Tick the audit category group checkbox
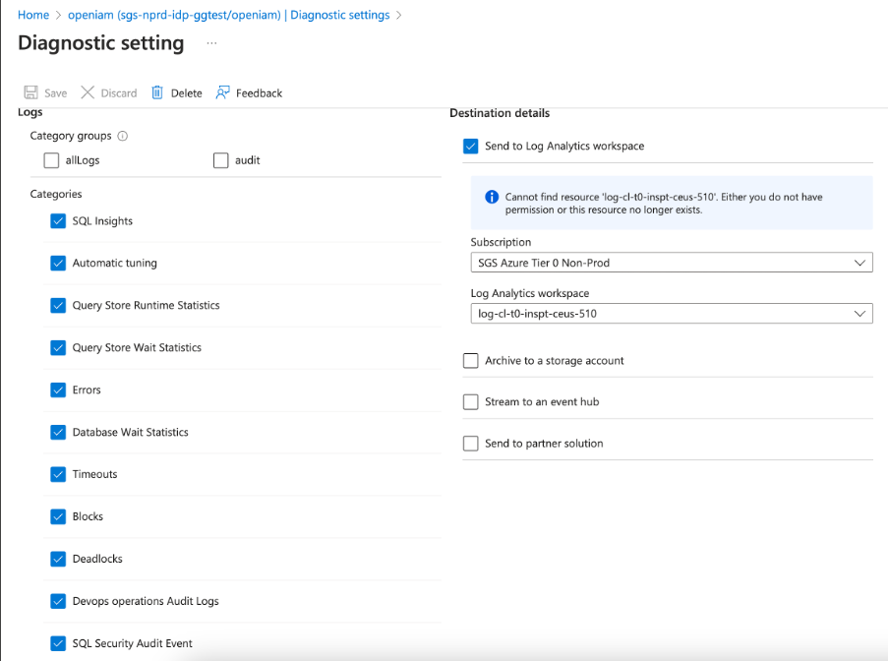The width and height of the screenshot is (889, 661). pyautogui.click(x=221, y=160)
